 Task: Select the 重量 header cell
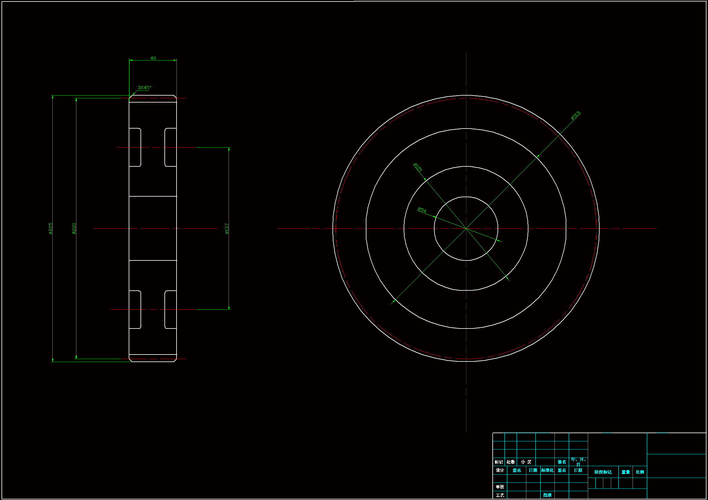626,472
